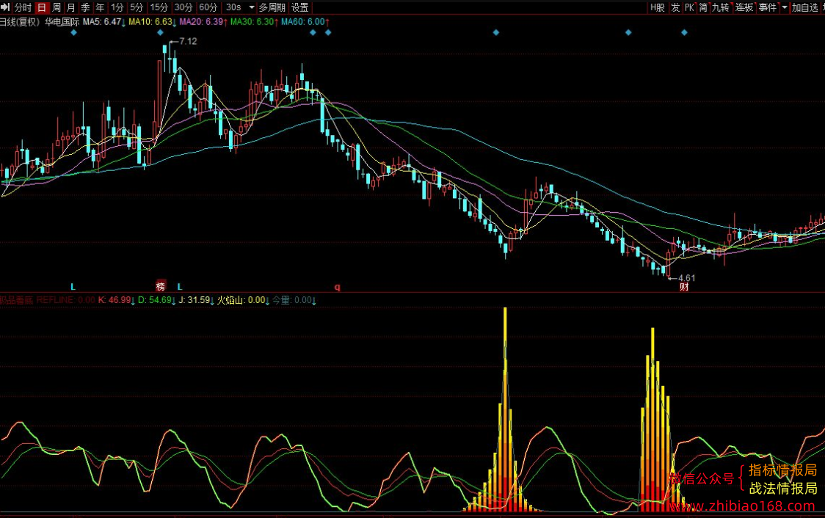Image resolution: width=825 pixels, height=518 pixels.
Task: Select the 60分 period tab
Action: pos(208,7)
